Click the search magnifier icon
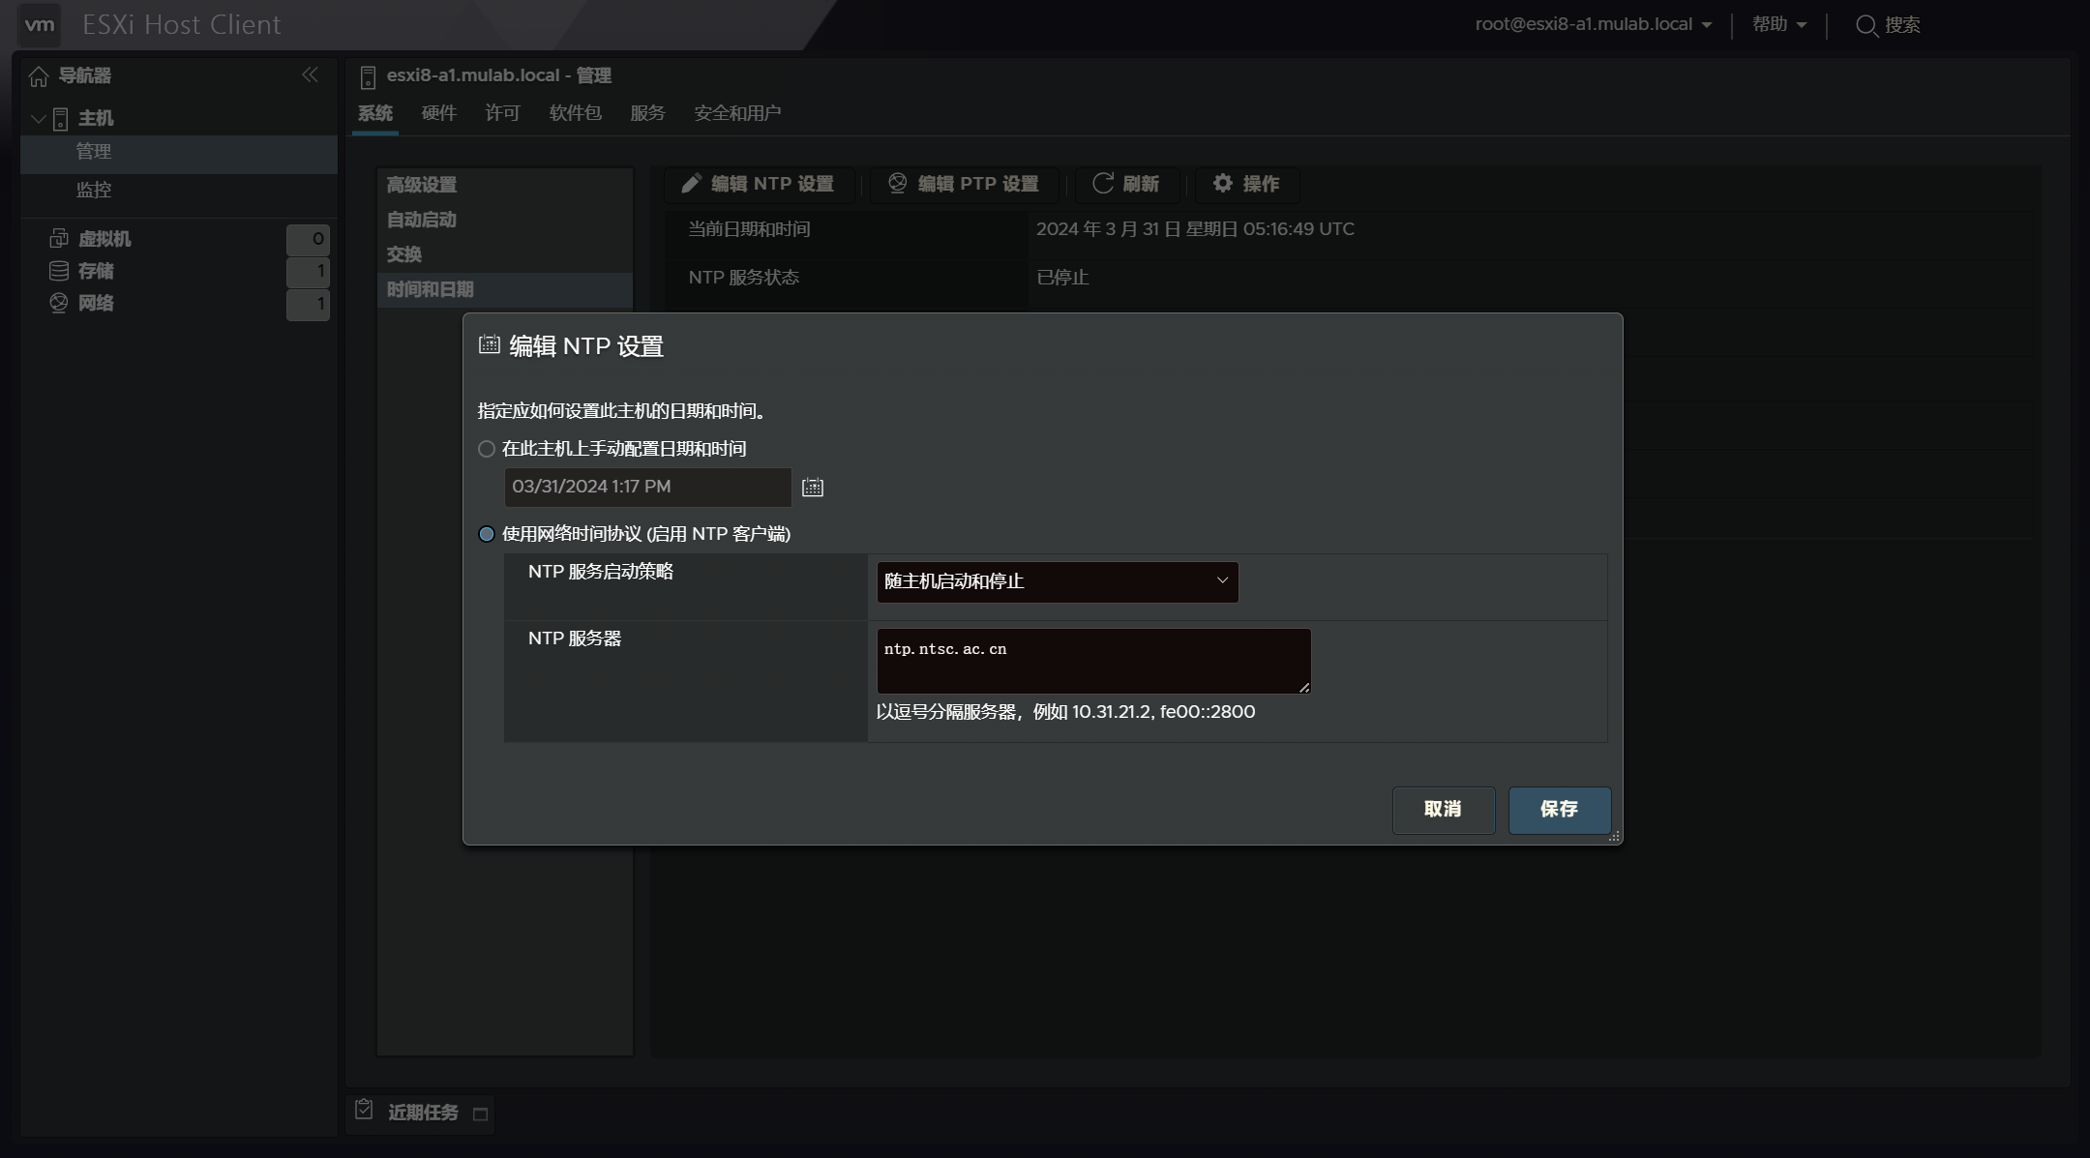 coord(1866,26)
